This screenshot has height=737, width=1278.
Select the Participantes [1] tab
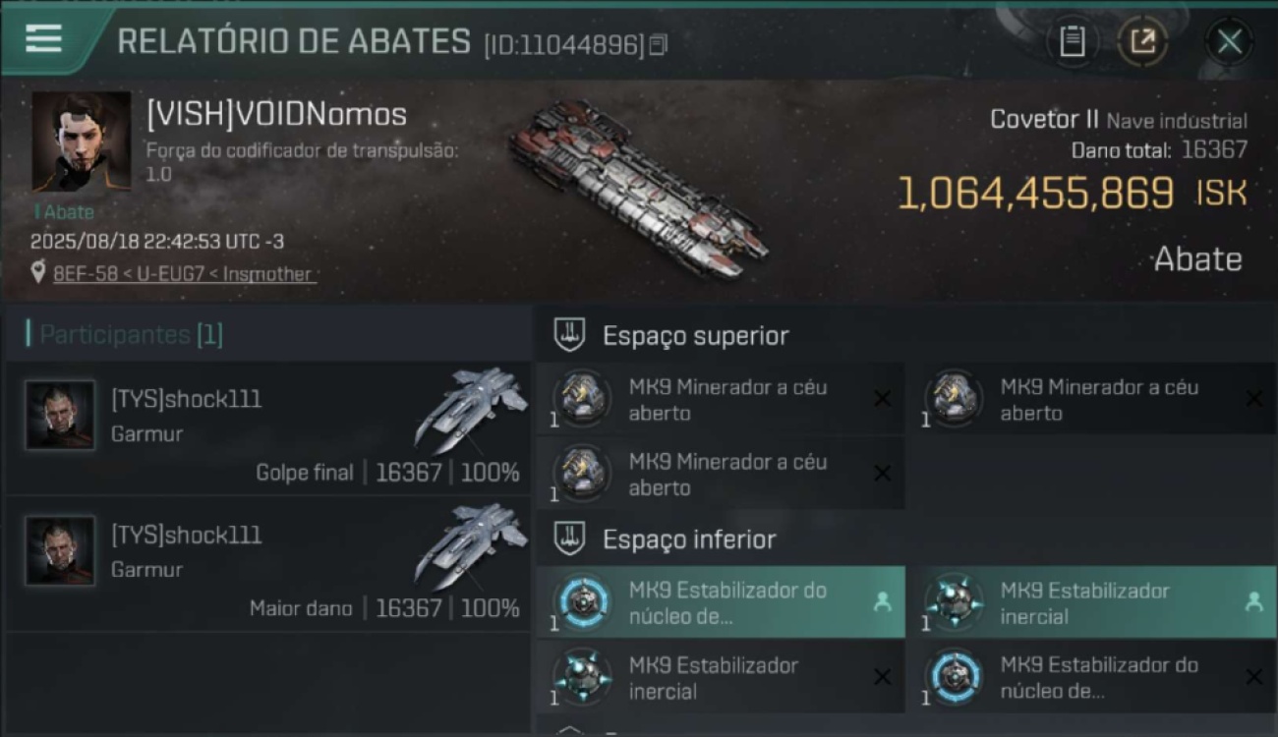pos(131,335)
